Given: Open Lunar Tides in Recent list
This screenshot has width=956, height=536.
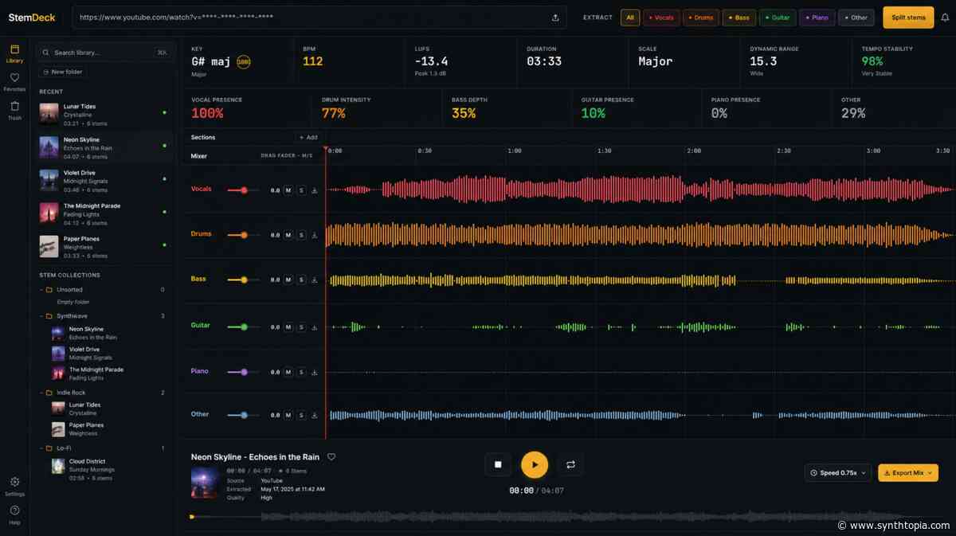Looking at the screenshot, I should coord(105,115).
